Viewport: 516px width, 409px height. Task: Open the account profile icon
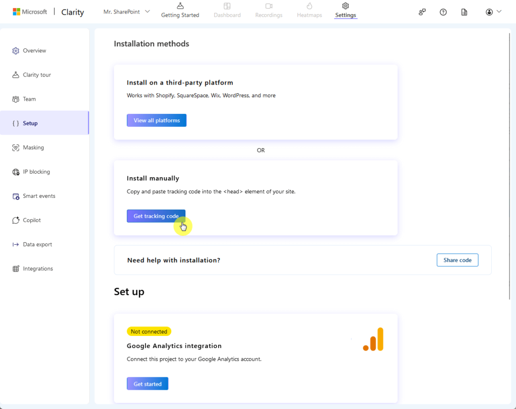coord(489,12)
